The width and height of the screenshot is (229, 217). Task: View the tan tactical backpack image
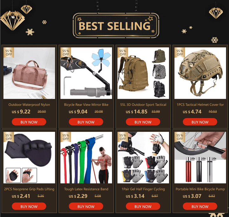click(143, 73)
